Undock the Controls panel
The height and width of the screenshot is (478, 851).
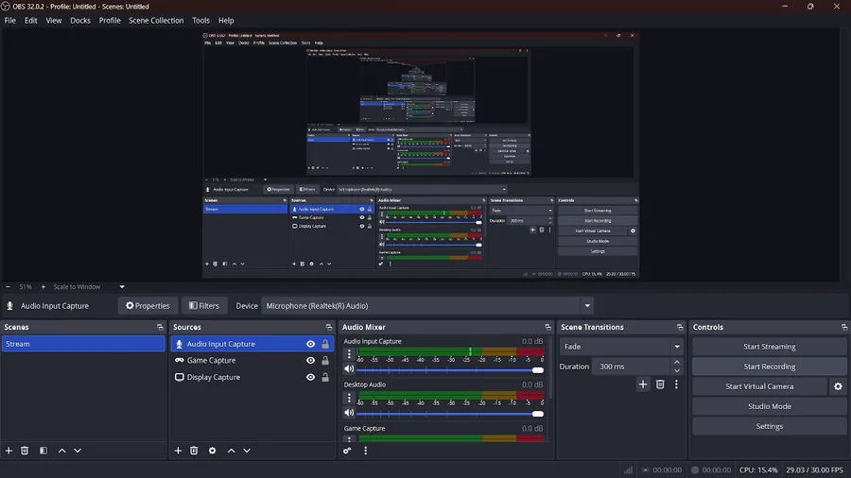click(844, 328)
